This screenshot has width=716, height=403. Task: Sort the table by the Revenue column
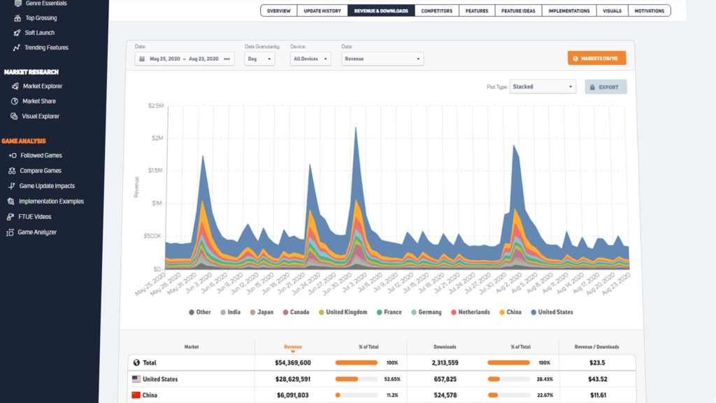[x=292, y=346]
